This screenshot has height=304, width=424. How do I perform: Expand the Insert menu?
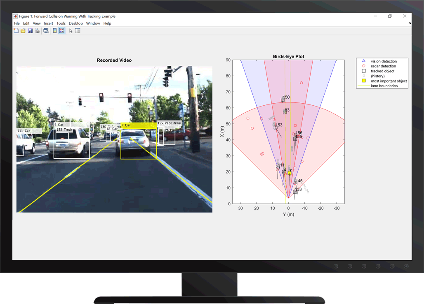(x=48, y=23)
